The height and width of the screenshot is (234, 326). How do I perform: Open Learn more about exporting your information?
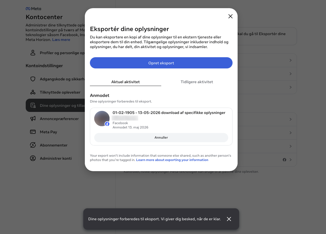172,160
